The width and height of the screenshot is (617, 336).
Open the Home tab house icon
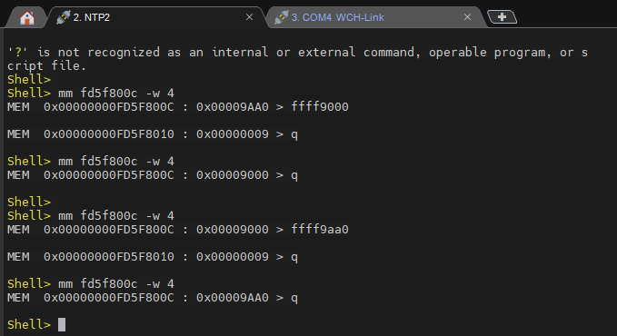pos(26,17)
